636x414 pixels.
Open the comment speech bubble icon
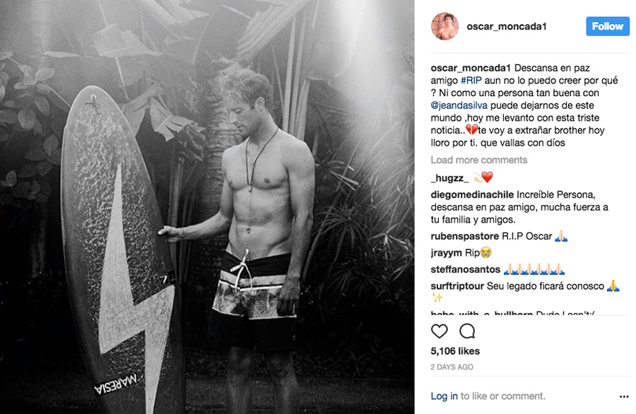point(467,331)
